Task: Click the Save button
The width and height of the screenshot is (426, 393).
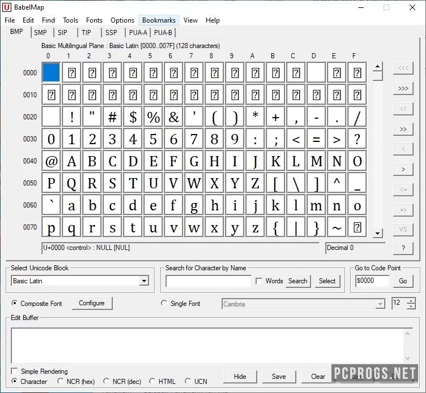Action: click(x=279, y=377)
